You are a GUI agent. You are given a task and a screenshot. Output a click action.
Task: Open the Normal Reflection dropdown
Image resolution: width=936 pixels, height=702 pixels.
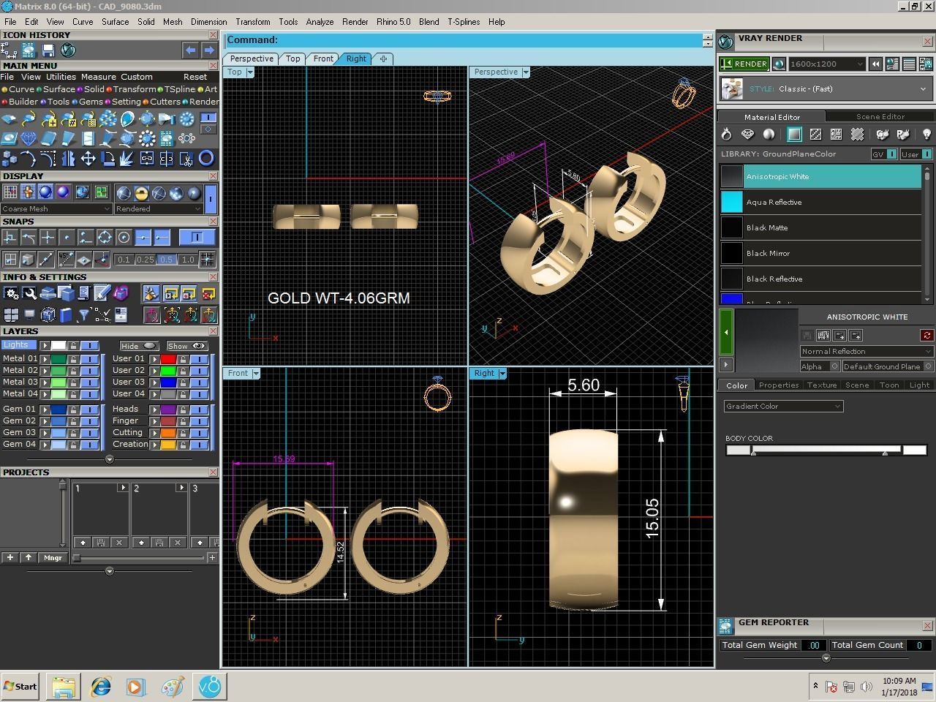[867, 352]
